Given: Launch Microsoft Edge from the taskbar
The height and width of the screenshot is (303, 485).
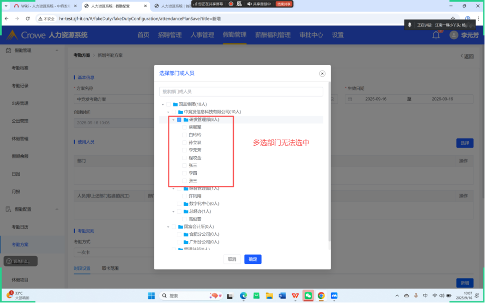Looking at the screenshot, I should 244,296.
